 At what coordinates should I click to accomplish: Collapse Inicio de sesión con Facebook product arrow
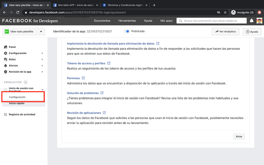(x=42, y=90)
